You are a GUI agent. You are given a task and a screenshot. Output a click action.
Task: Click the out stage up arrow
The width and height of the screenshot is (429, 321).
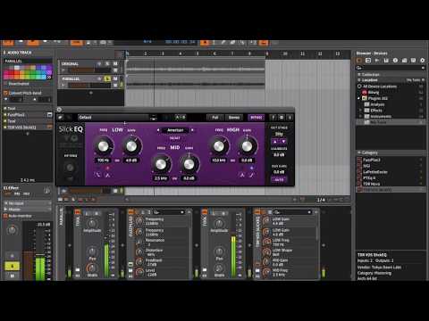[x=275, y=142]
